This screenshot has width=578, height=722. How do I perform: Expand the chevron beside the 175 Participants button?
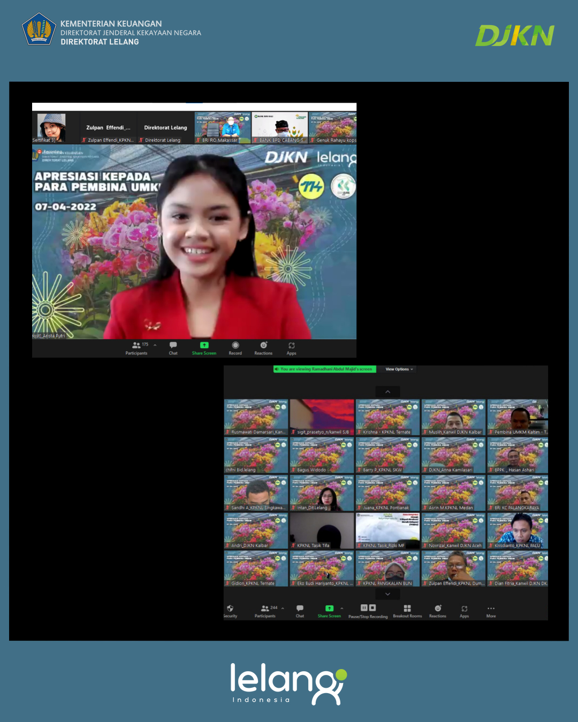[155, 345]
